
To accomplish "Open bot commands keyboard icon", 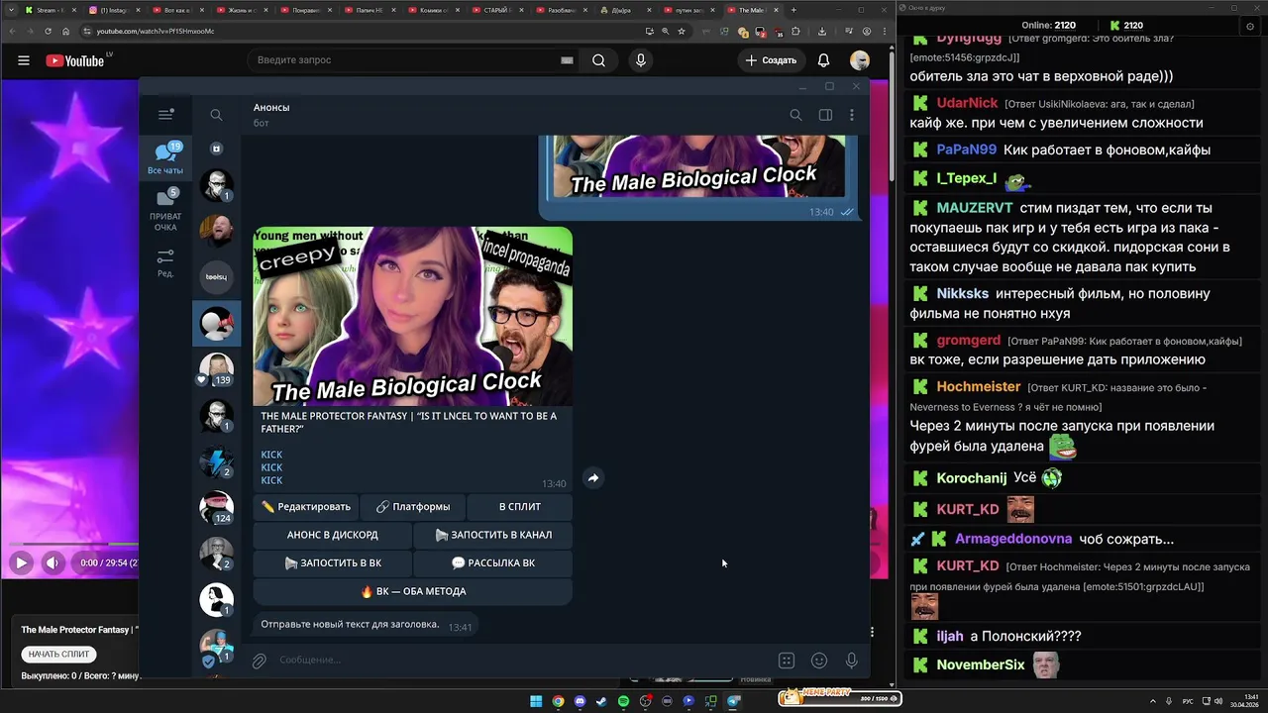I will pyautogui.click(x=787, y=661).
